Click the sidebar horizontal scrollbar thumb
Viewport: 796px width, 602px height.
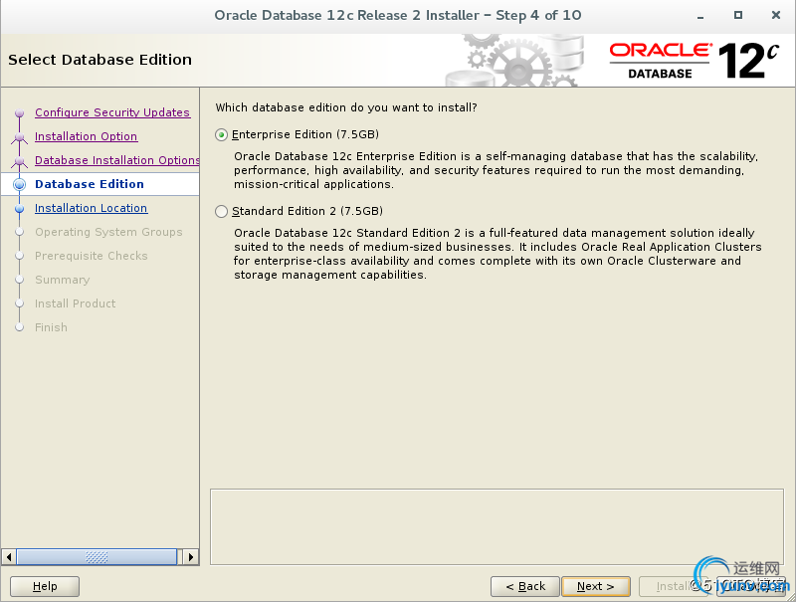[97, 557]
